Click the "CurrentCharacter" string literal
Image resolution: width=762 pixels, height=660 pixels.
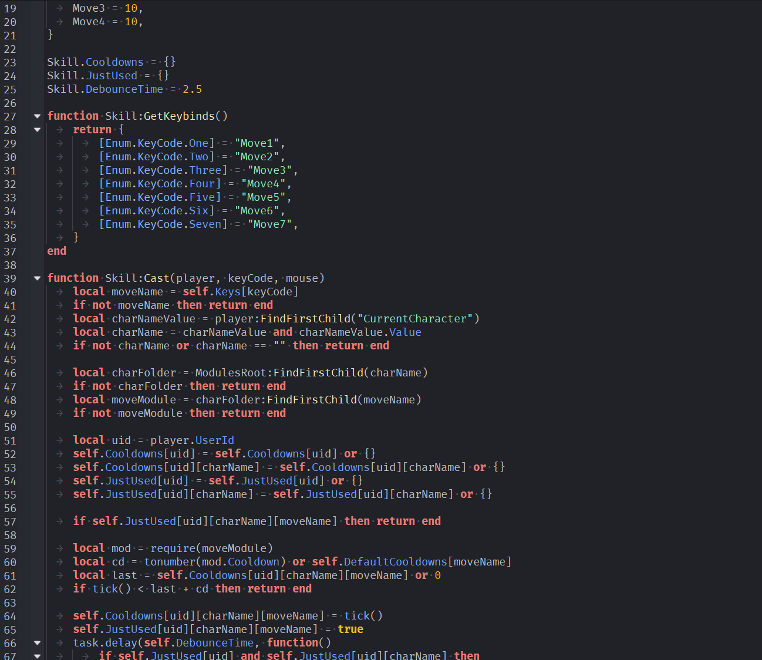pyautogui.click(x=415, y=319)
